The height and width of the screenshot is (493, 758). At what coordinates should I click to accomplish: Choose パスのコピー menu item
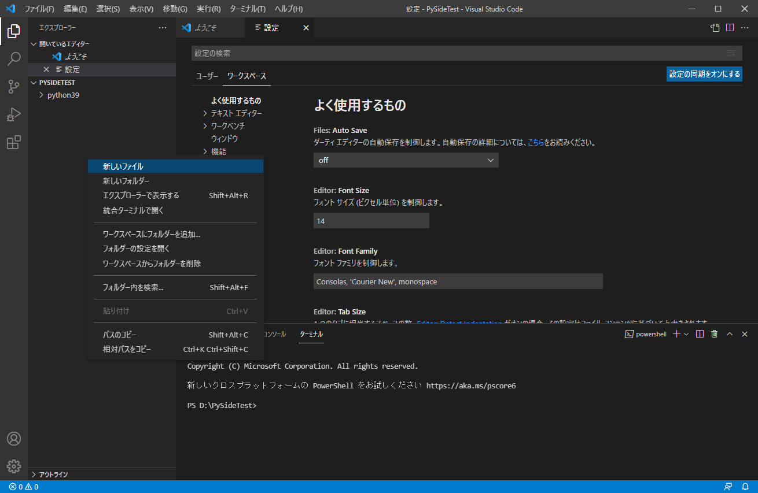pos(175,335)
